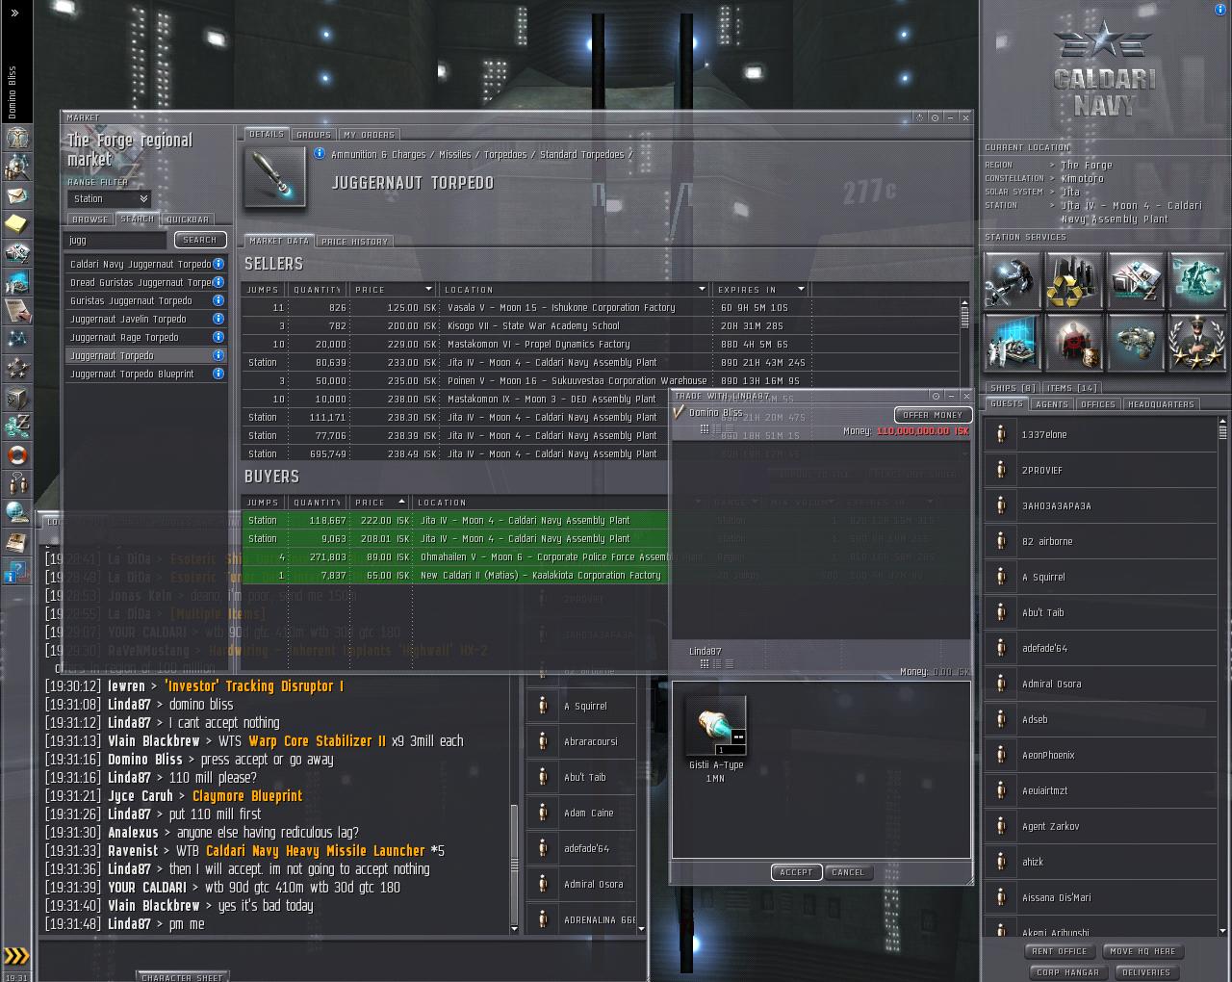Click the chat window scrollbar
The width and height of the screenshot is (1232, 982).
click(514, 864)
